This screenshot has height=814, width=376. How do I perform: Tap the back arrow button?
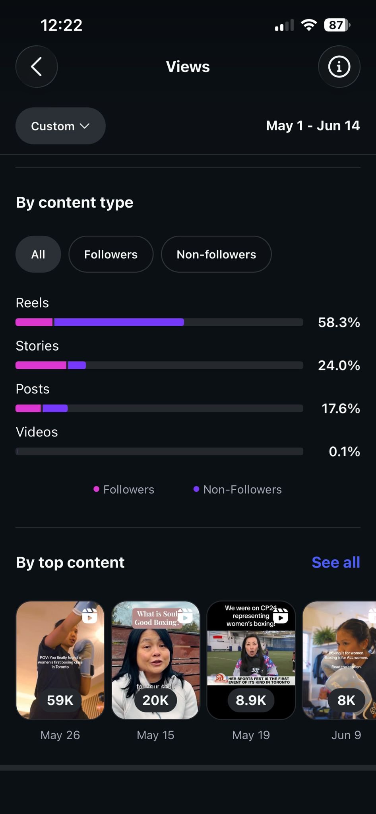click(37, 66)
